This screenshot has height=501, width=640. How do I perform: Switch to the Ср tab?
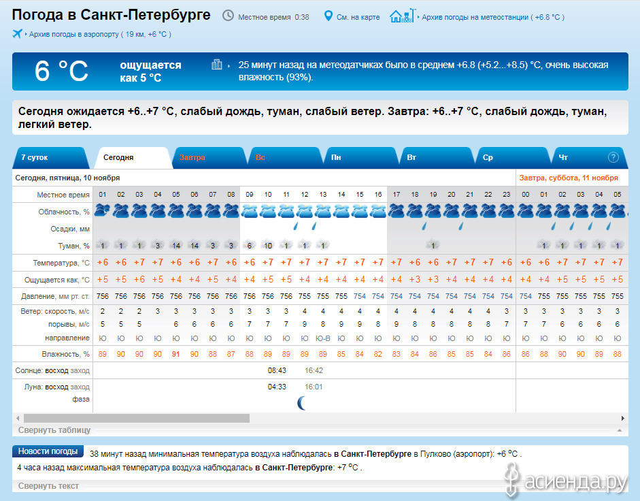pos(513,158)
